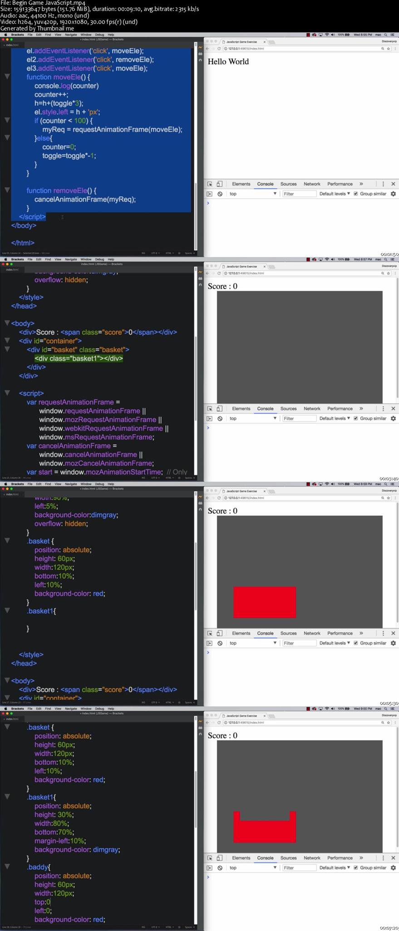This screenshot has height=931, width=399.
Task: Click index.html working file in Hello World frame
Action: [x=12, y=45]
